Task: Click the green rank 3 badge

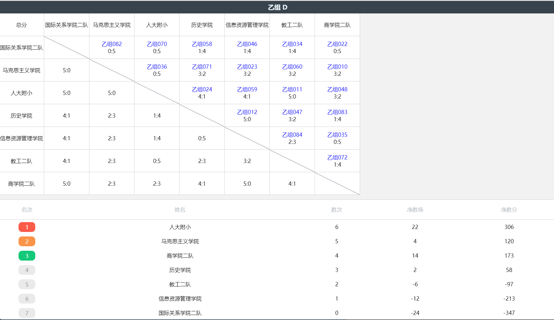Action: (27, 256)
